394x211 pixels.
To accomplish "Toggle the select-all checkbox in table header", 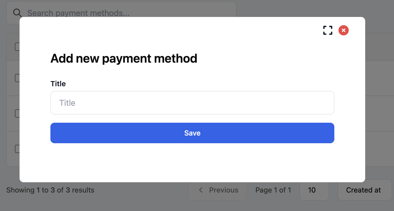I will click(x=17, y=47).
